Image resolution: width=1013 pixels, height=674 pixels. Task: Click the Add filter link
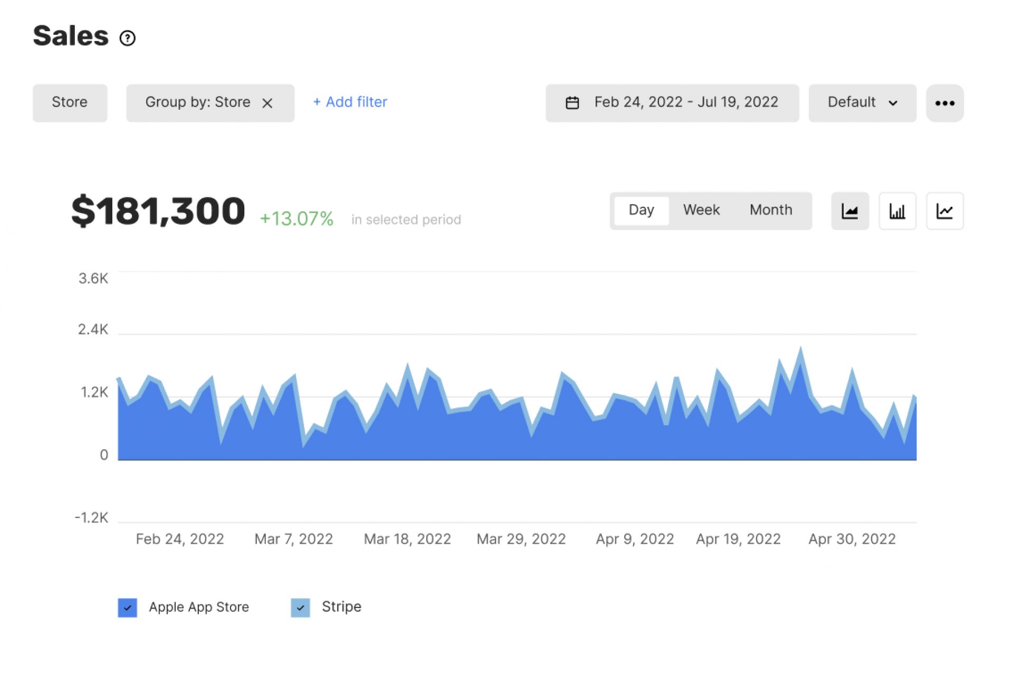pos(350,102)
